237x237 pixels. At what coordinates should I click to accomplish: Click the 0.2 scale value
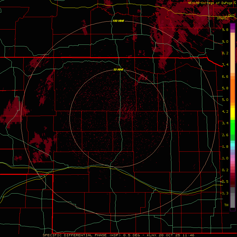(x=225, y=170)
